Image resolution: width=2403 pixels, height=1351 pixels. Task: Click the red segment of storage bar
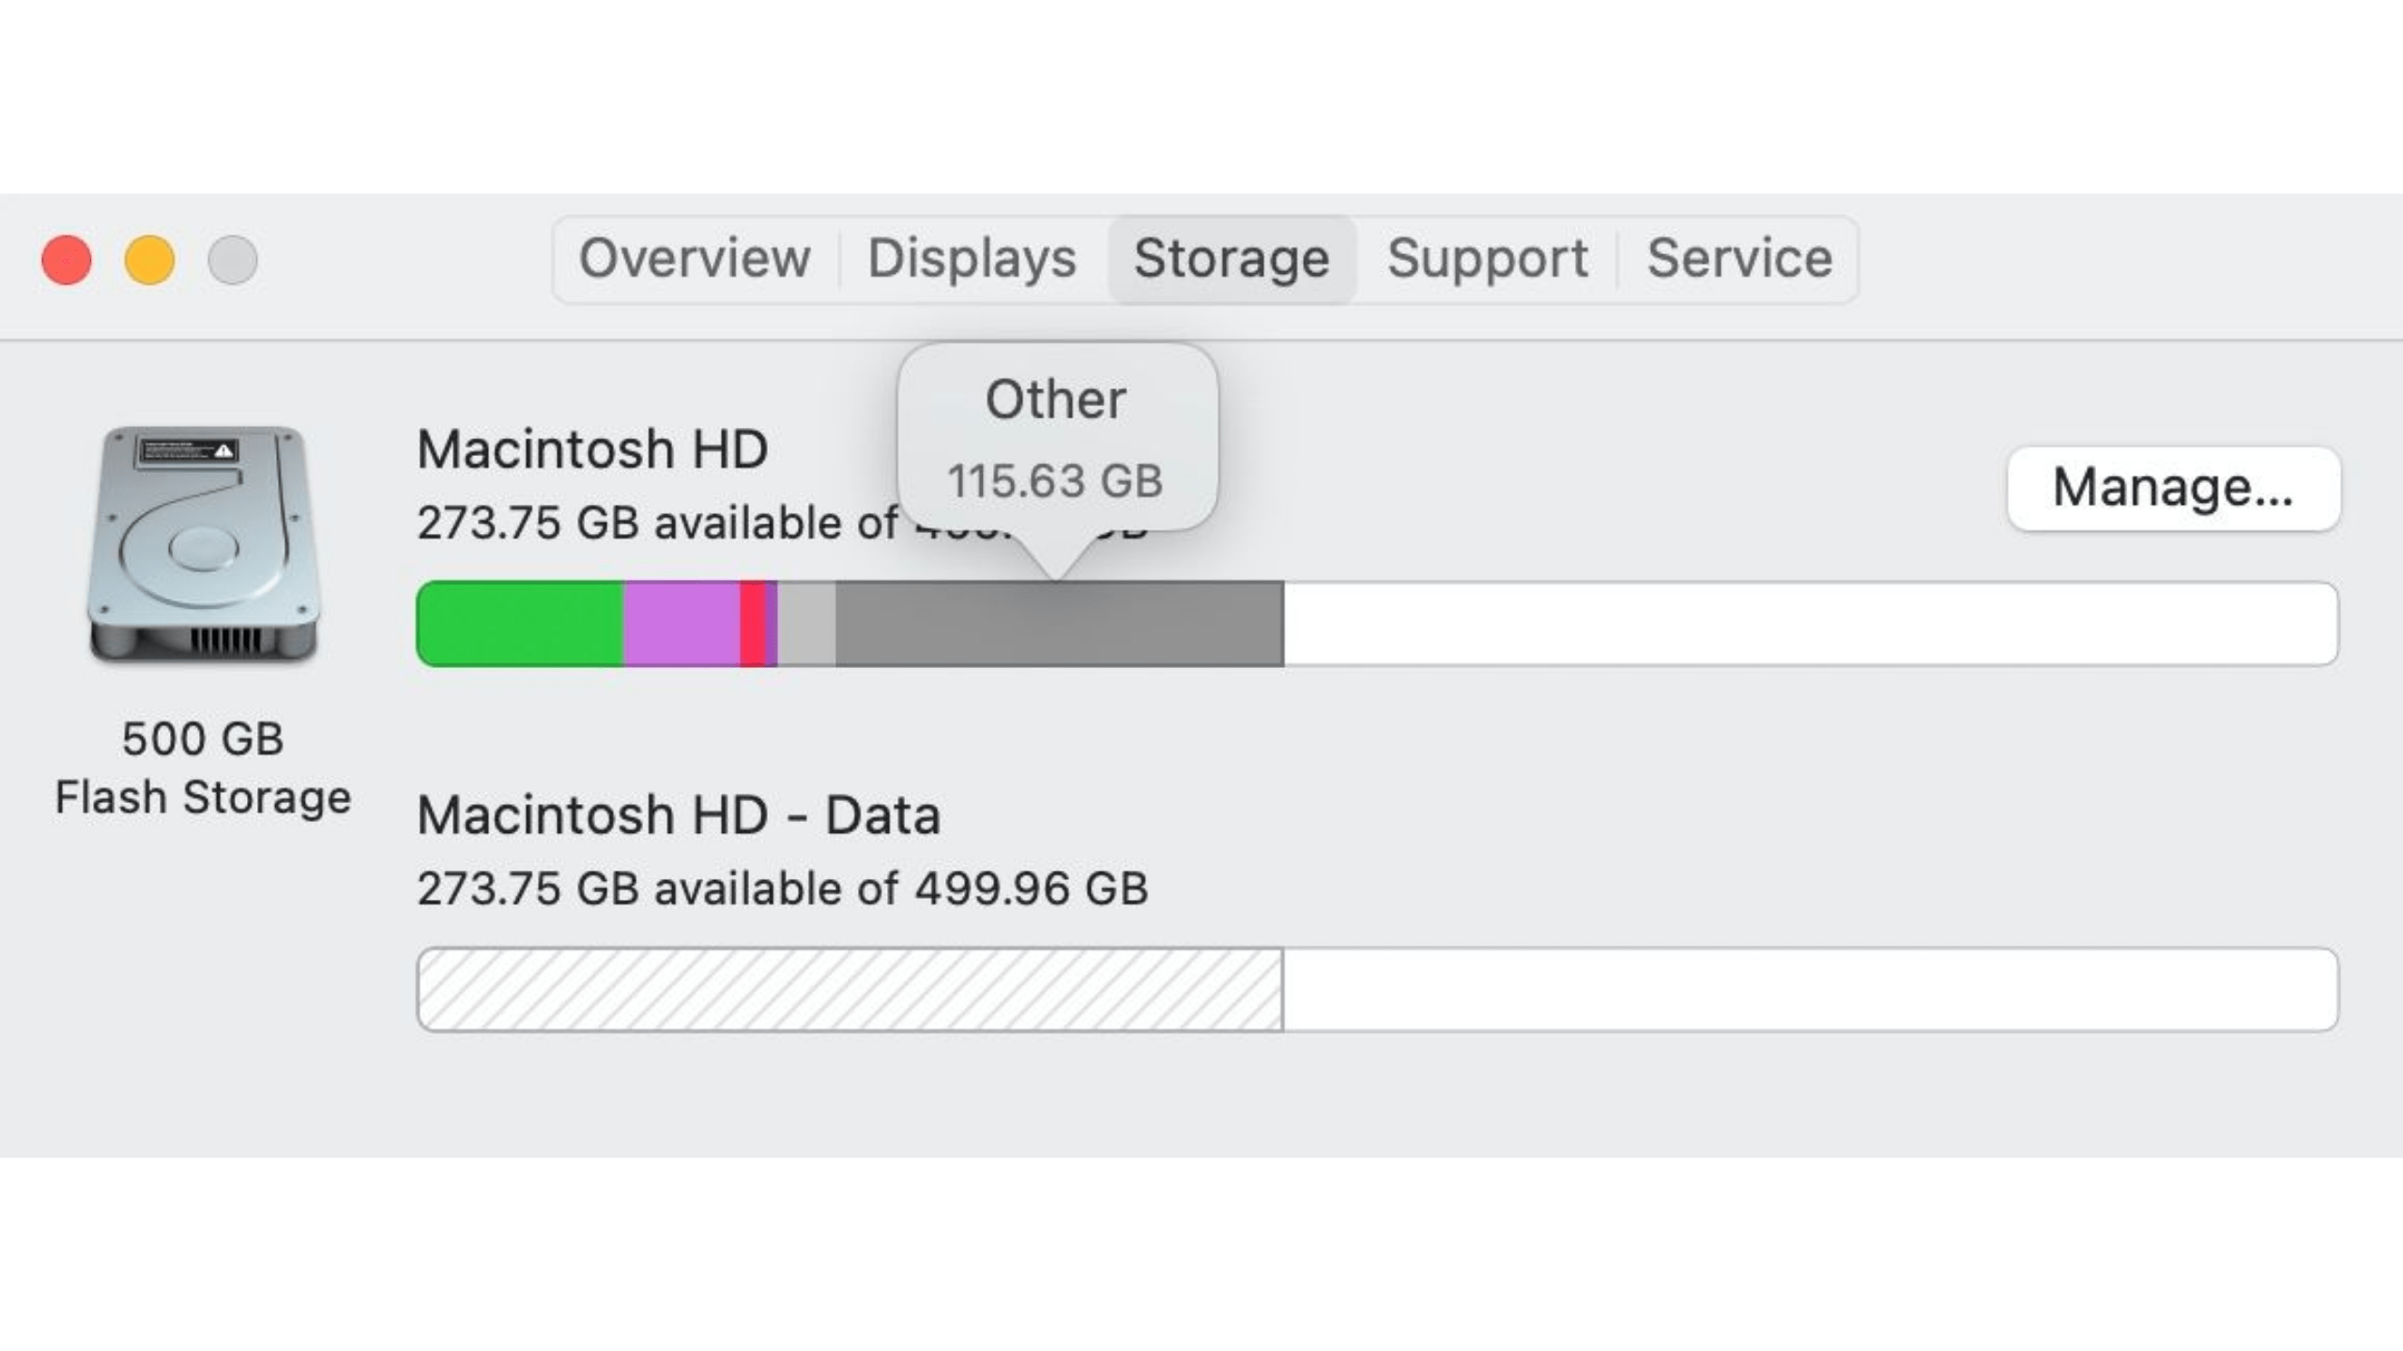[x=753, y=624]
